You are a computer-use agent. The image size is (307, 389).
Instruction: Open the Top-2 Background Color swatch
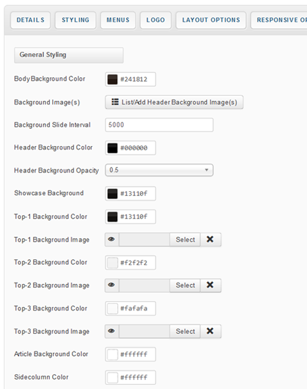click(112, 263)
